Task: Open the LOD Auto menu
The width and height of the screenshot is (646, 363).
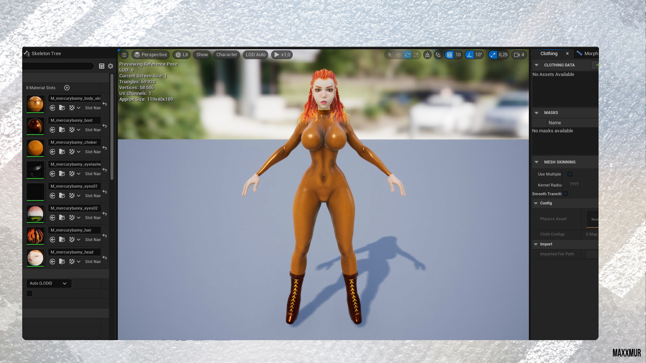Action: [x=255, y=55]
